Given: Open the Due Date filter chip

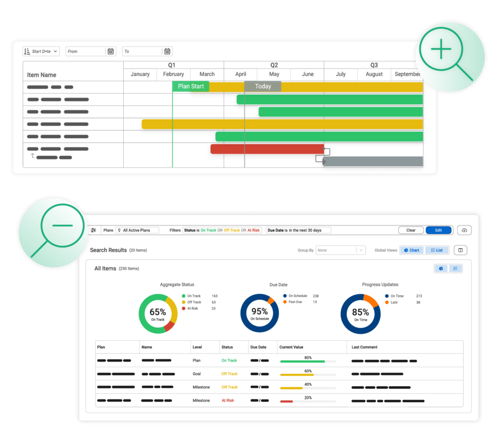Looking at the screenshot, I should coord(298,230).
